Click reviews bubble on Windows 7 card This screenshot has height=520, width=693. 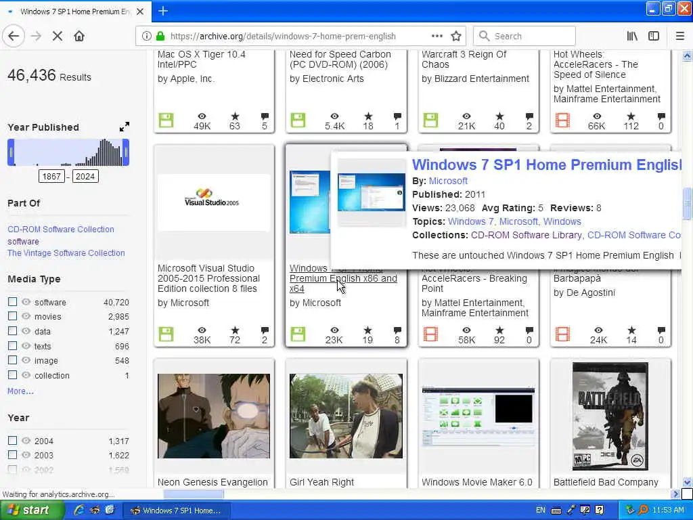click(x=397, y=330)
